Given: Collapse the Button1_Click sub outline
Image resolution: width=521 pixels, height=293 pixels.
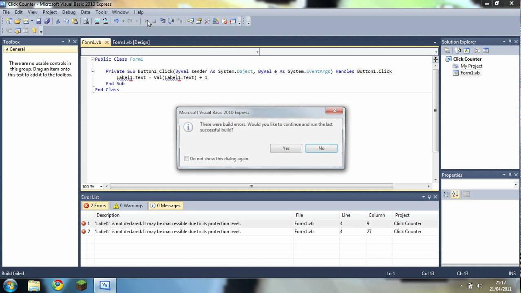Looking at the screenshot, I should 93,71.
